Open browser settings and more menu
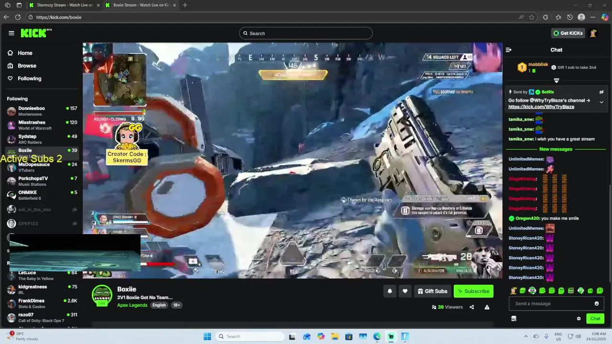Screen dimensions: 612x344 point(593,17)
